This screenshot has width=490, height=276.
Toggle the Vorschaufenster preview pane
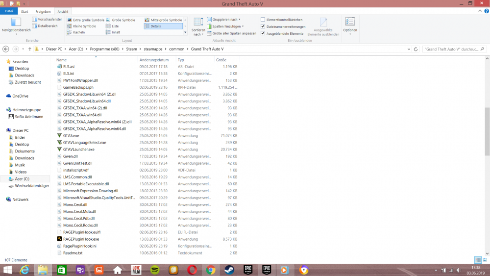click(x=47, y=20)
